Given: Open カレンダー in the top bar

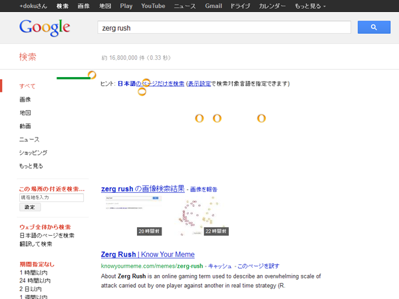Looking at the screenshot, I should point(272,6).
